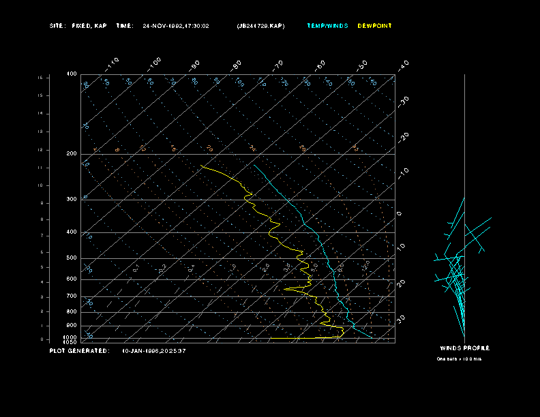Click the -30 temperature label on right edge
540x417 pixels.
point(404,102)
